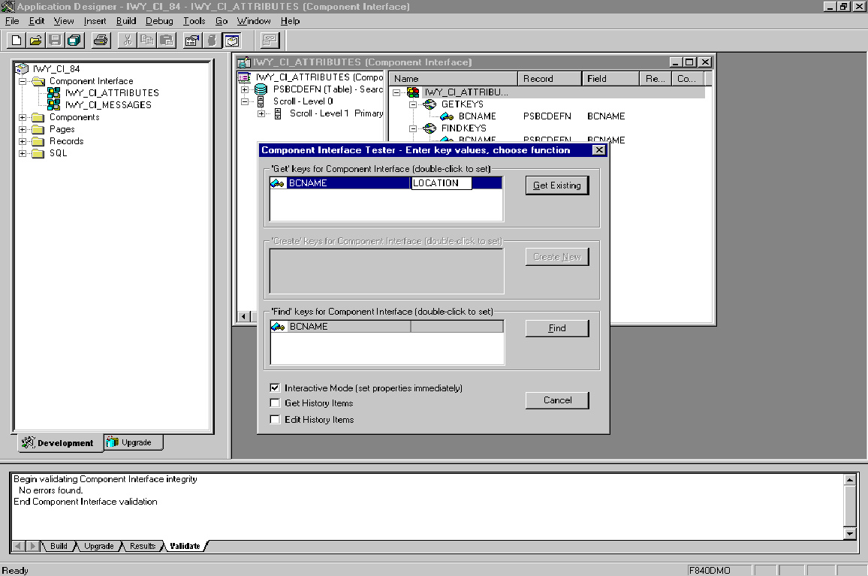Click the PSBCDEFN table database icon

click(x=261, y=89)
